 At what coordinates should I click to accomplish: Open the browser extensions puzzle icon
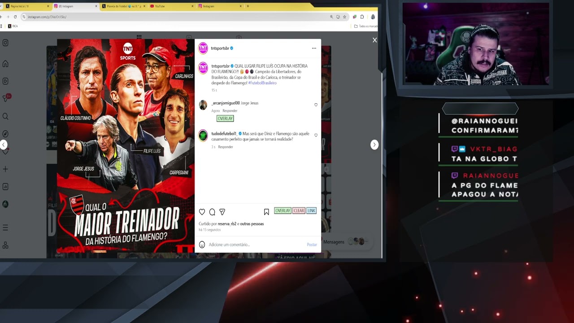click(362, 17)
